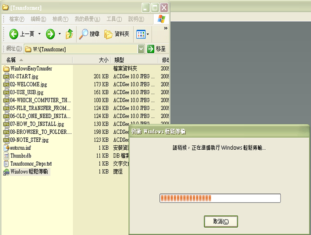Click the 201 KB size cell
Image resolution: width=311 pixels, height=235 pixels.
[x=101, y=76]
